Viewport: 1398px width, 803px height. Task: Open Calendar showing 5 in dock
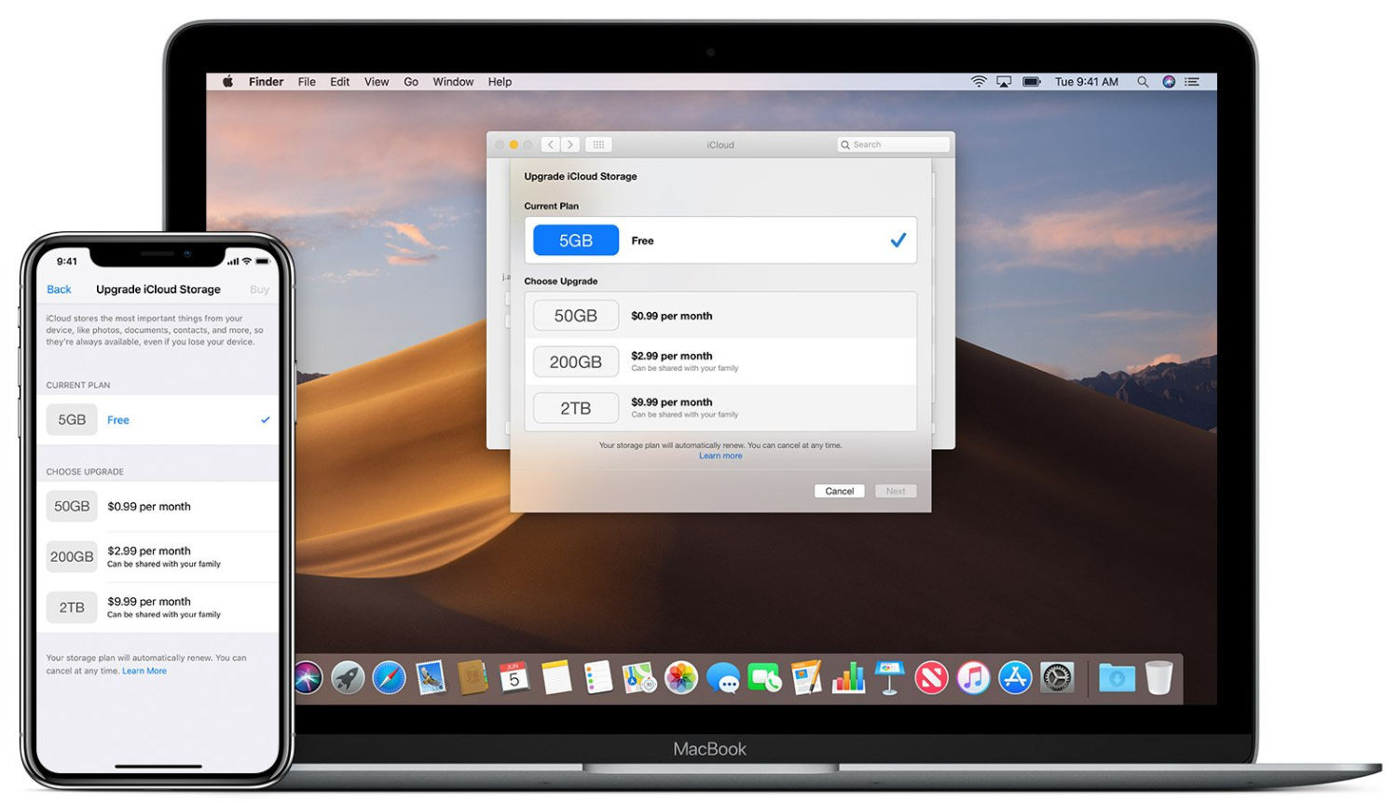[x=514, y=678]
